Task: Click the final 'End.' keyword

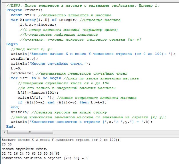Action: coord(11,127)
